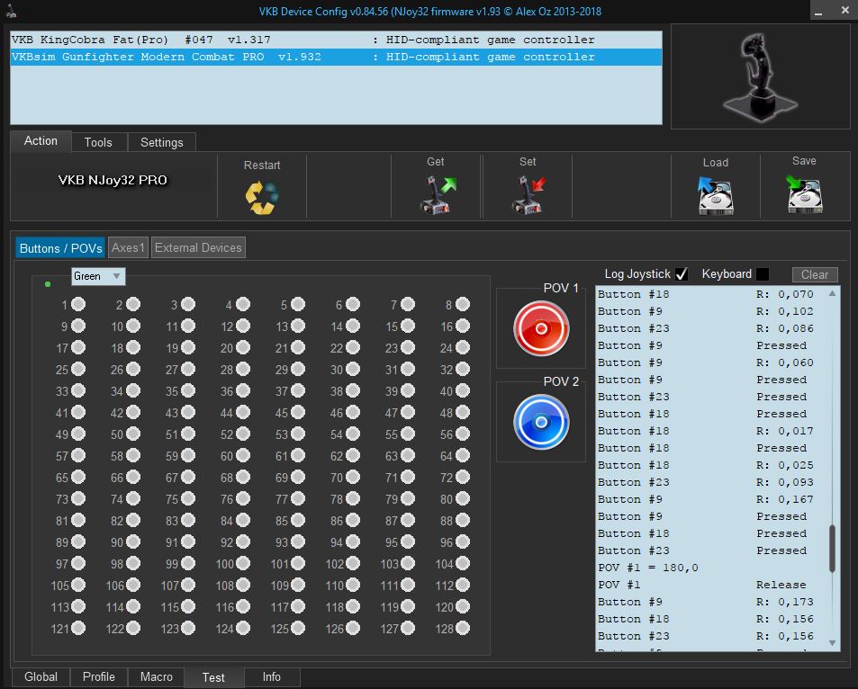Click the Save to disk icon
This screenshot has height=689, width=858.
point(804,194)
